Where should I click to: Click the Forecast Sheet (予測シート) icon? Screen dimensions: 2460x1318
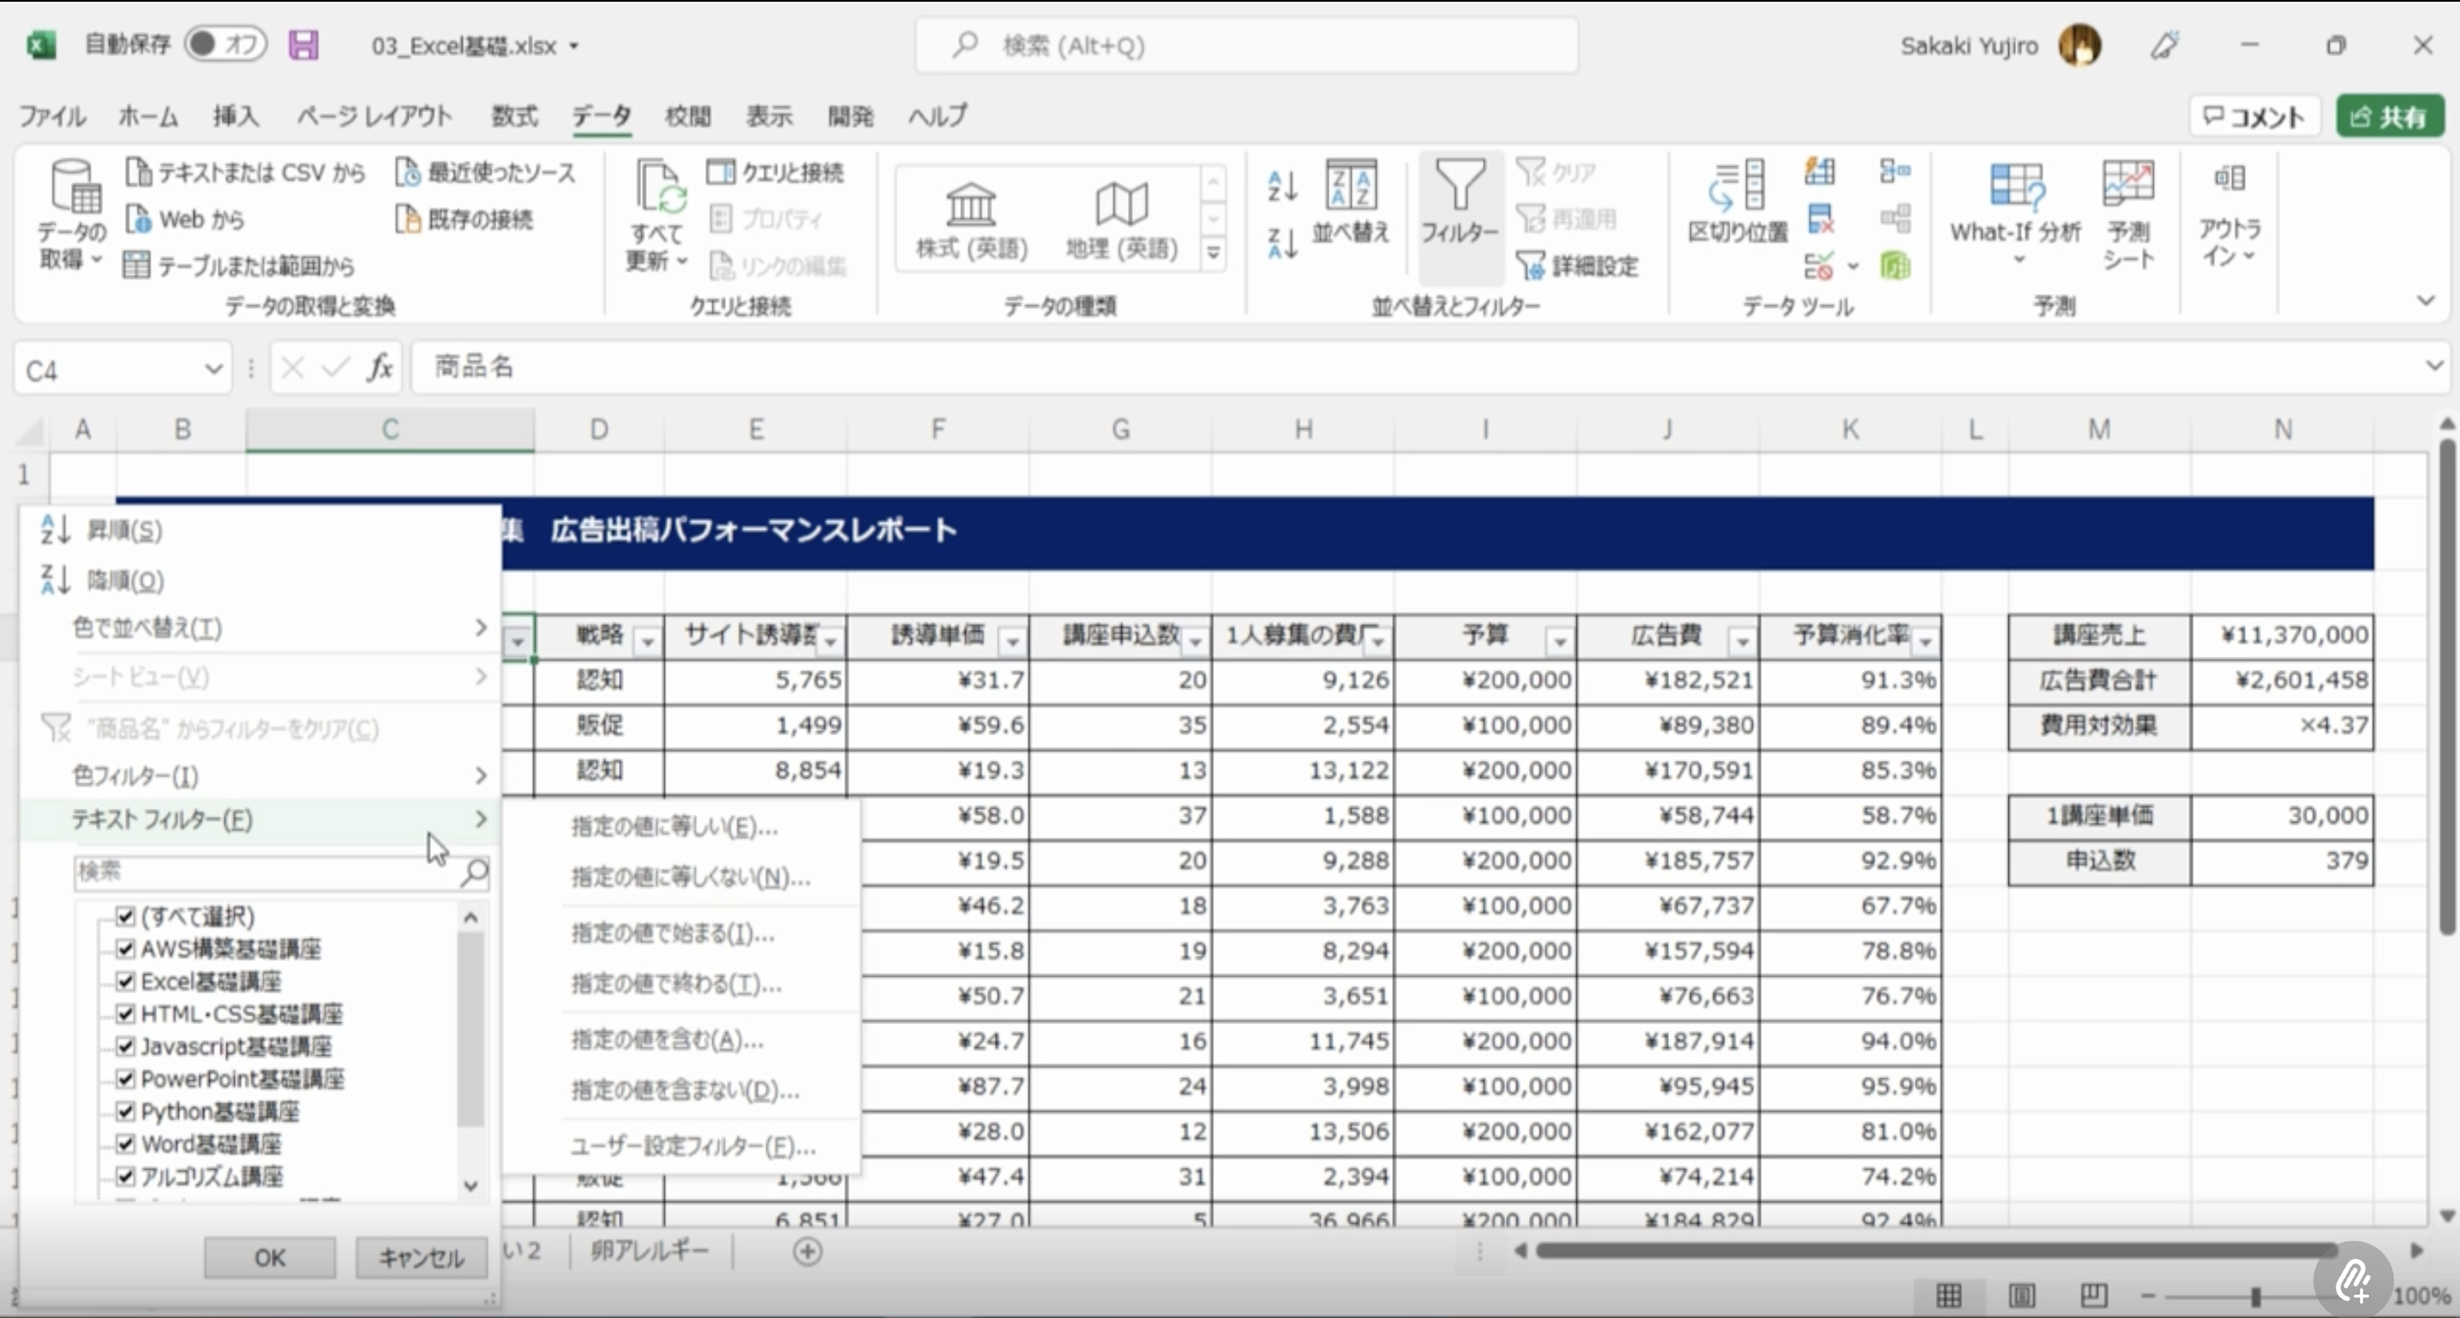pos(2127,184)
